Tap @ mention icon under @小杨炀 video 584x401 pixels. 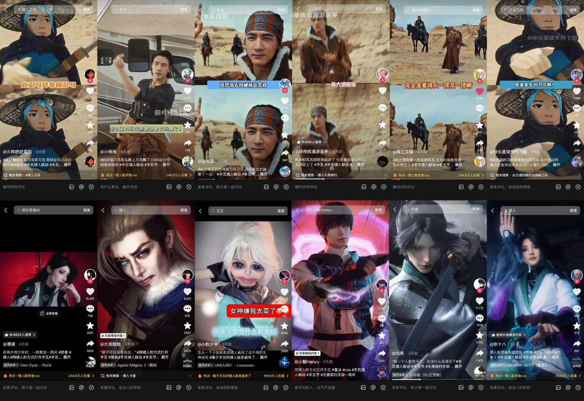pos(179,187)
